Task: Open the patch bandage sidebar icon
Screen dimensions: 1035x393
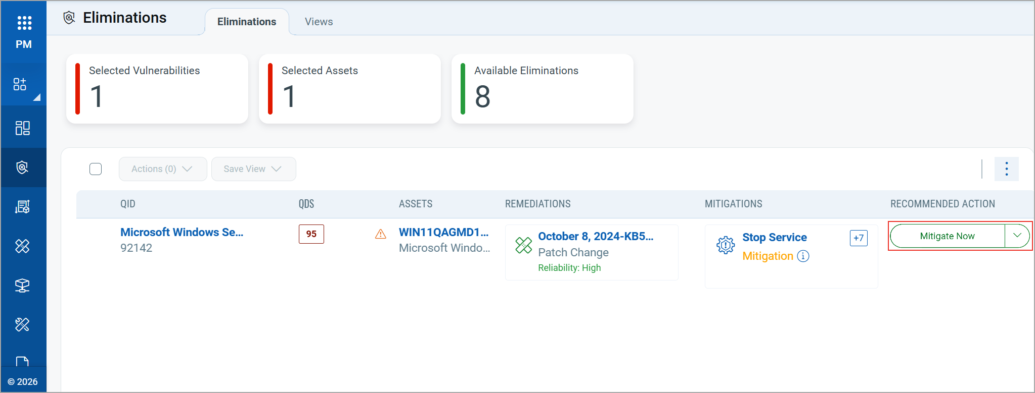Action: coord(23,246)
